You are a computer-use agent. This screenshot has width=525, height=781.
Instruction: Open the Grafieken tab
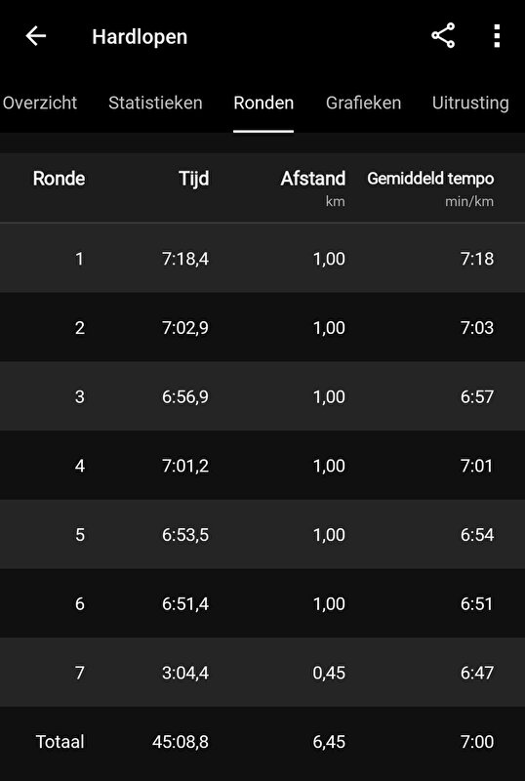[x=364, y=103]
